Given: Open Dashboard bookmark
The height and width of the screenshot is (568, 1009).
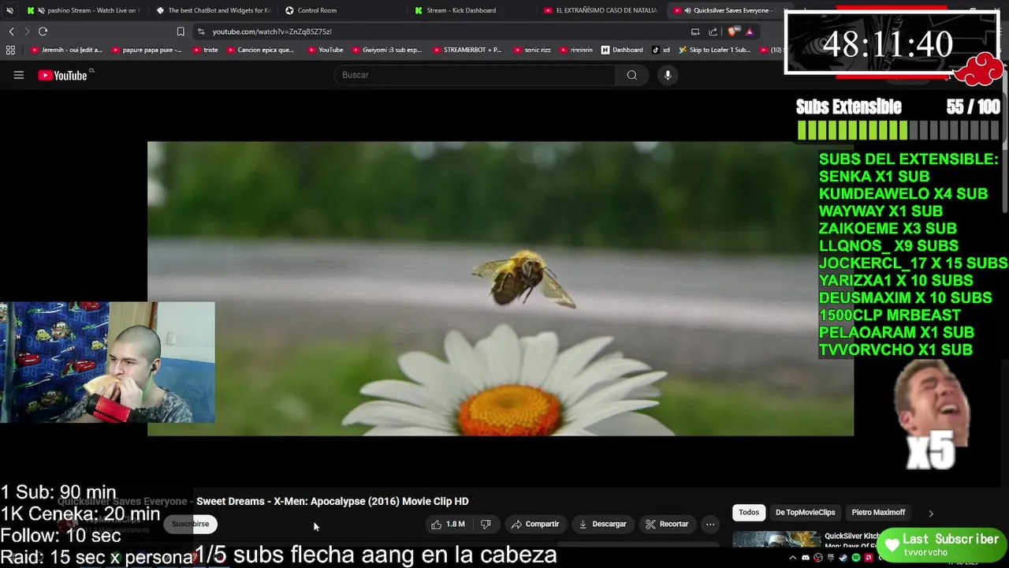Looking at the screenshot, I should [x=622, y=50].
